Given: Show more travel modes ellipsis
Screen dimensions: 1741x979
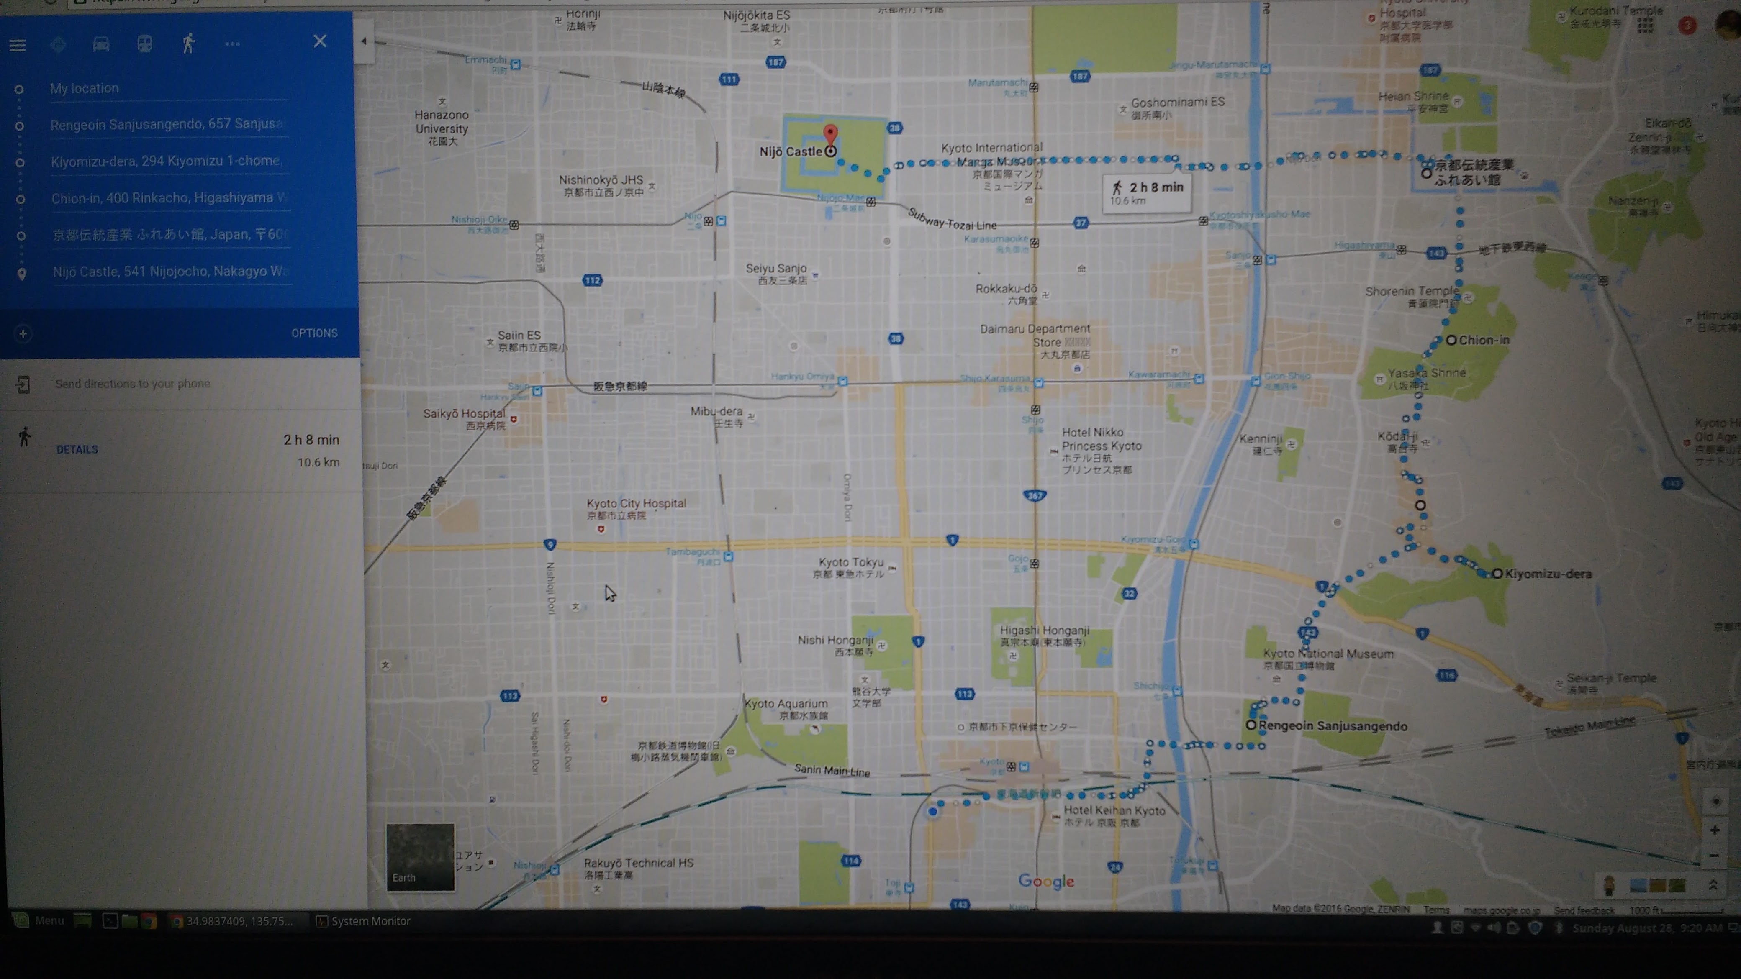Looking at the screenshot, I should point(233,45).
